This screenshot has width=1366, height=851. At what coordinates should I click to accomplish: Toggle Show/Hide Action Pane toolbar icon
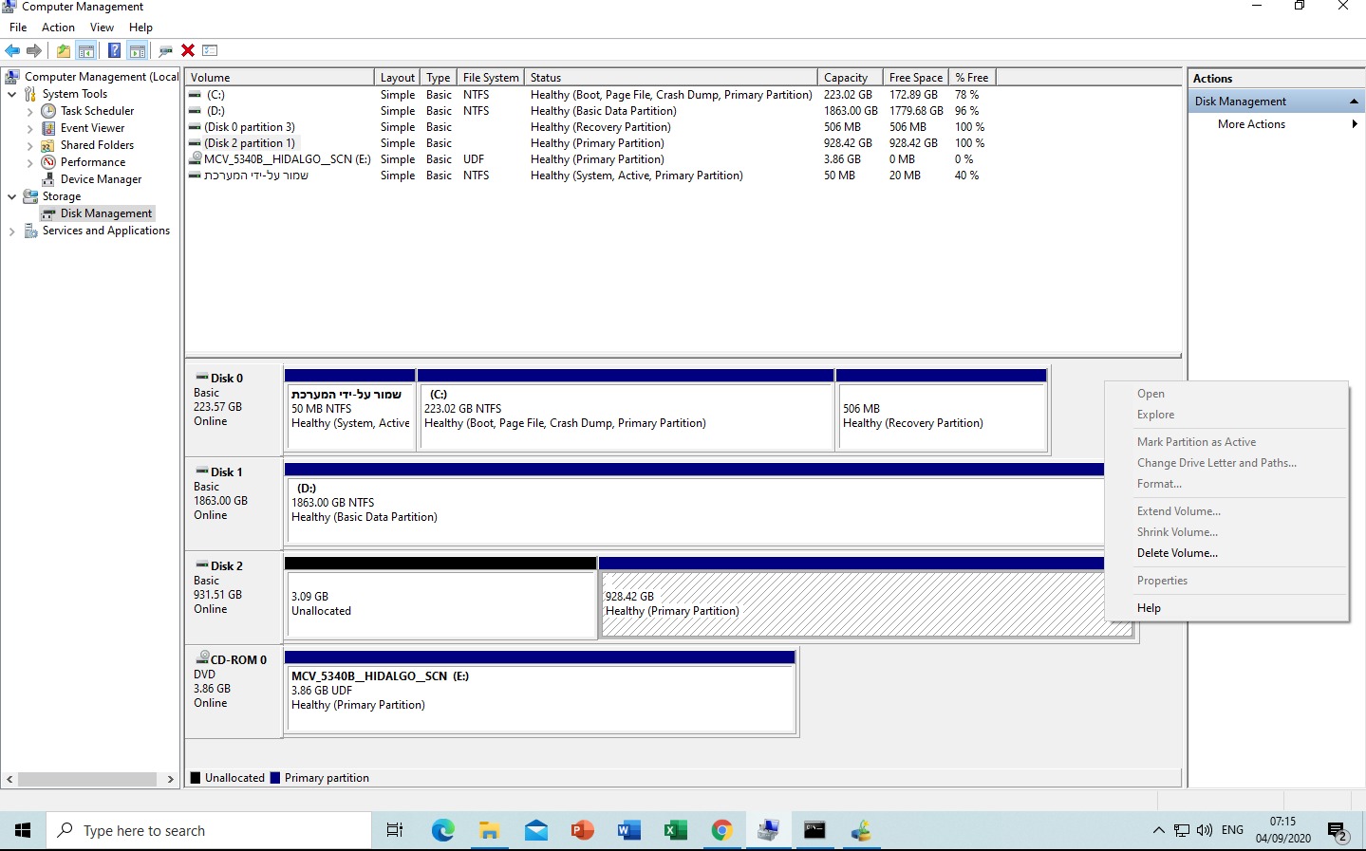click(138, 50)
